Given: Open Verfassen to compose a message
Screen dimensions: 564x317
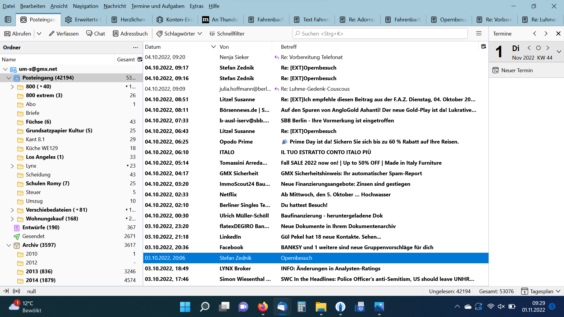Looking at the screenshot, I should 64,33.
